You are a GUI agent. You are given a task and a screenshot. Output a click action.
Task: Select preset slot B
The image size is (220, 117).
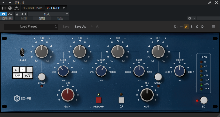(192, 27)
